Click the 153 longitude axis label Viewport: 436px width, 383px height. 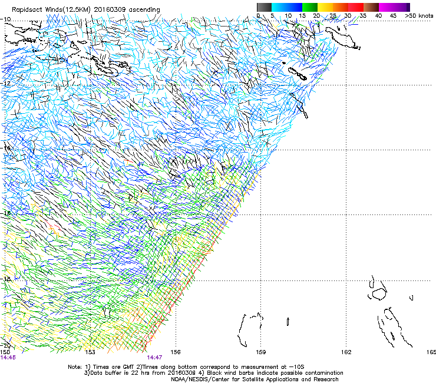(90, 352)
